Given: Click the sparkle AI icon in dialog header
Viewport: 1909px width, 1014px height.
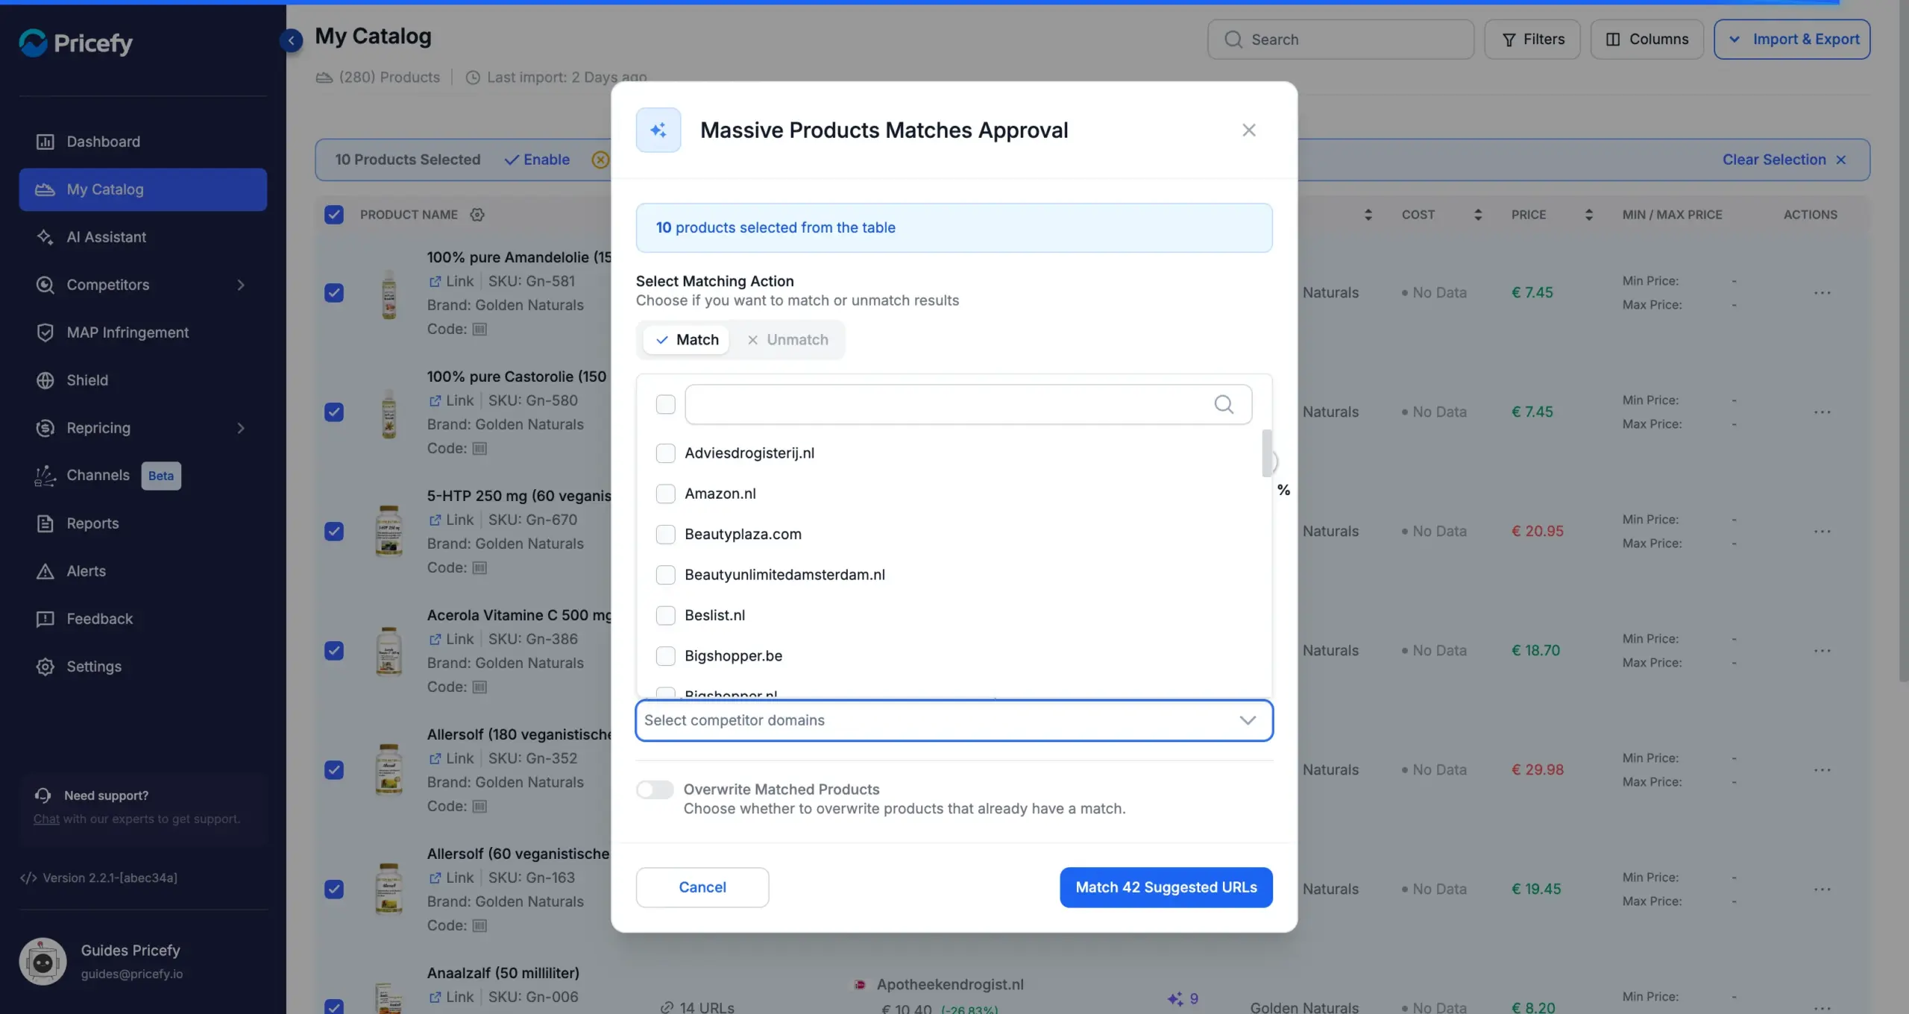Looking at the screenshot, I should click(658, 130).
